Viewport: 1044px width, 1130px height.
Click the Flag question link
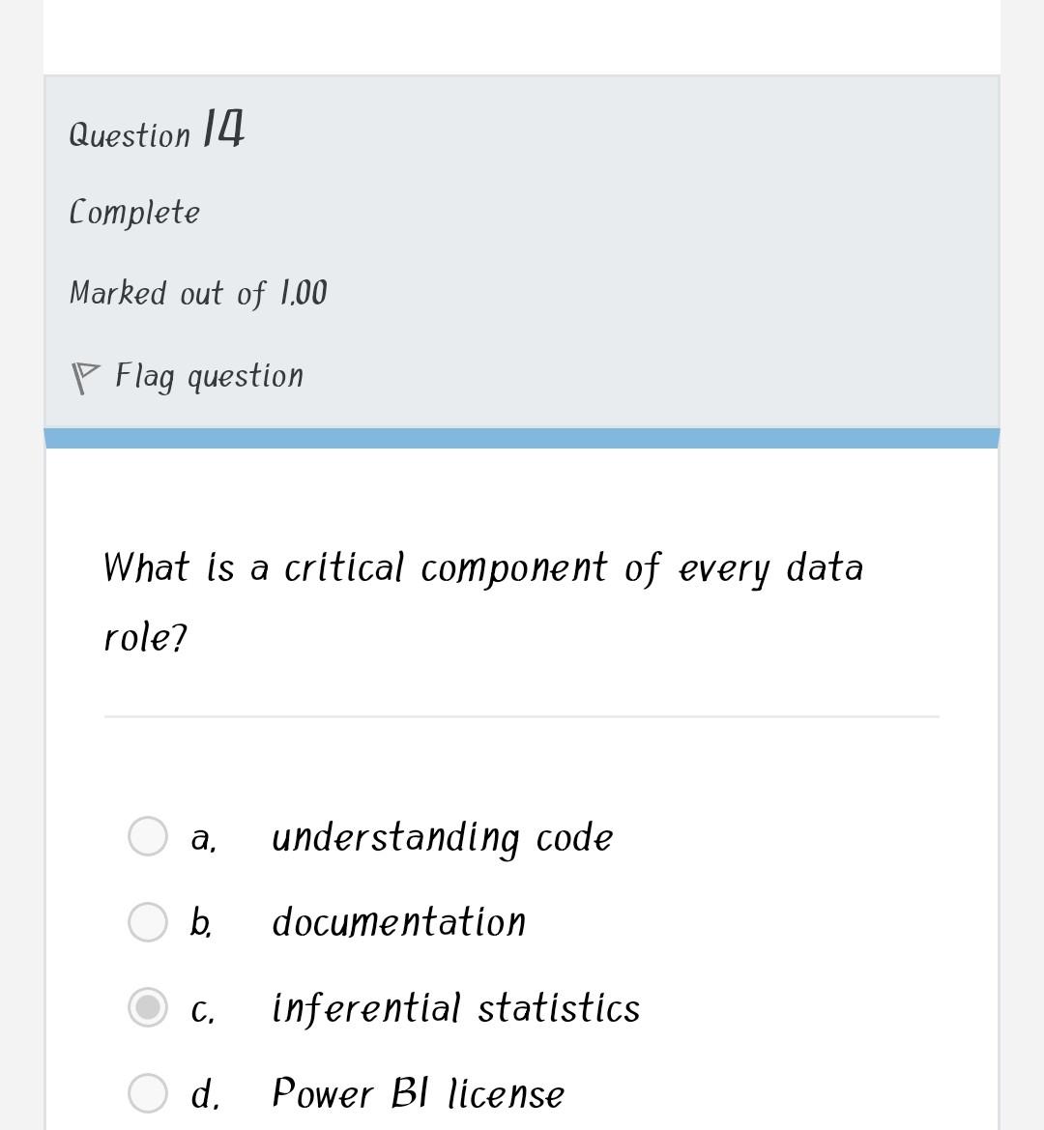point(209,376)
